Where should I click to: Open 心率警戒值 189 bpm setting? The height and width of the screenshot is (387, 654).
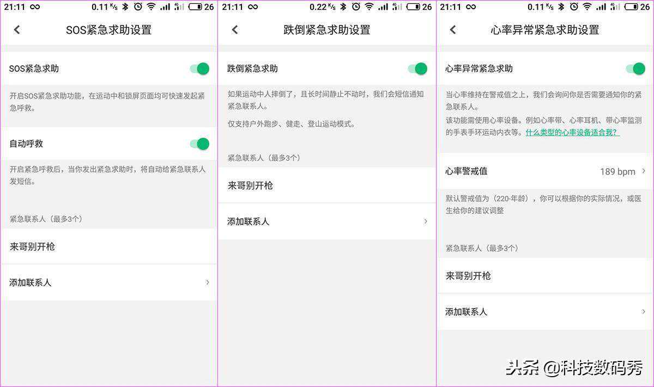545,171
